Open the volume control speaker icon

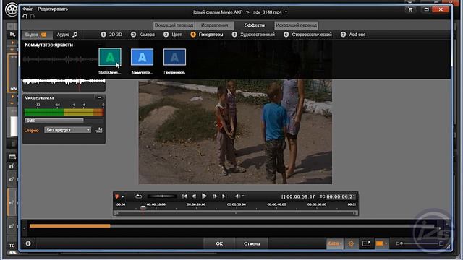point(238,196)
